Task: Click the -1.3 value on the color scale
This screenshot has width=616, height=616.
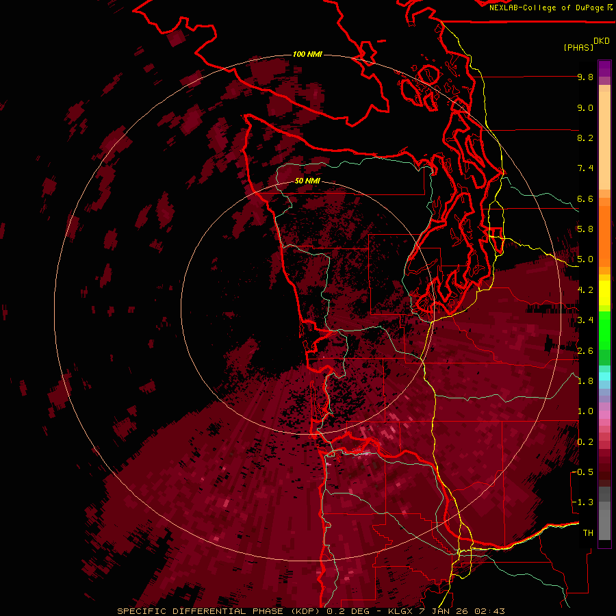Action: coord(582,502)
